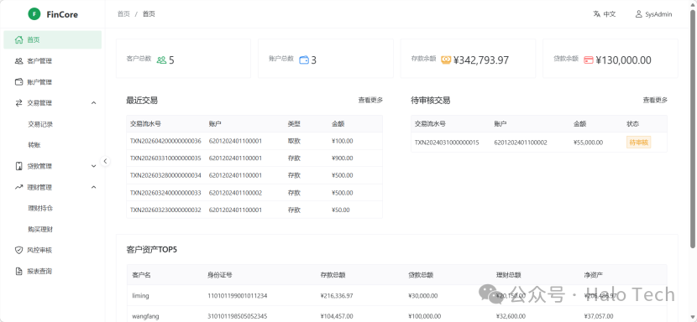Click customer name liming
This screenshot has width=697, height=322.
coord(140,295)
